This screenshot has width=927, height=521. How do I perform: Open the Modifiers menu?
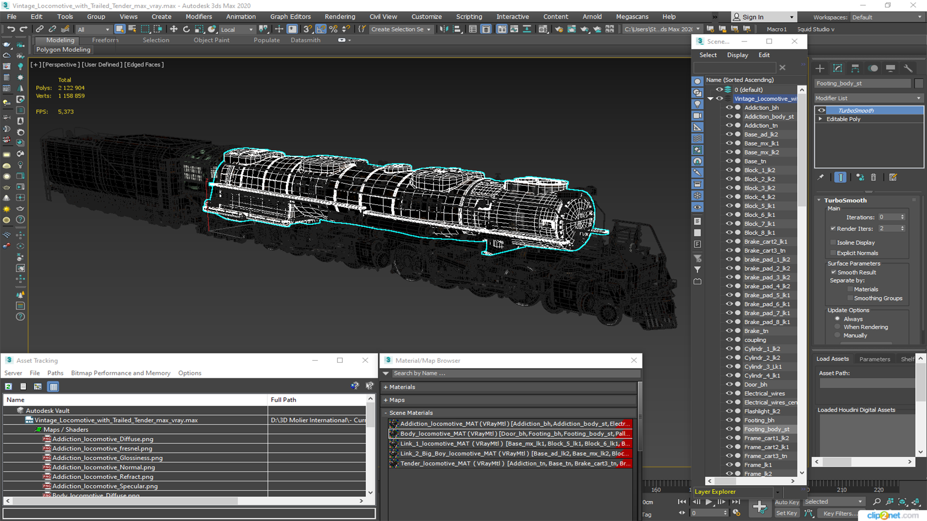tap(198, 16)
